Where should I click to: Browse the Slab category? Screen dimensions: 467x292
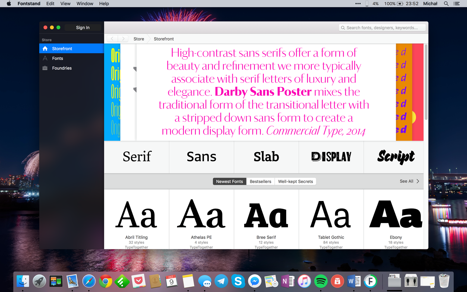tap(266, 157)
